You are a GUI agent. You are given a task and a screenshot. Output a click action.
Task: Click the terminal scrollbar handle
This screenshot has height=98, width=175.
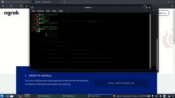tap(150, 41)
